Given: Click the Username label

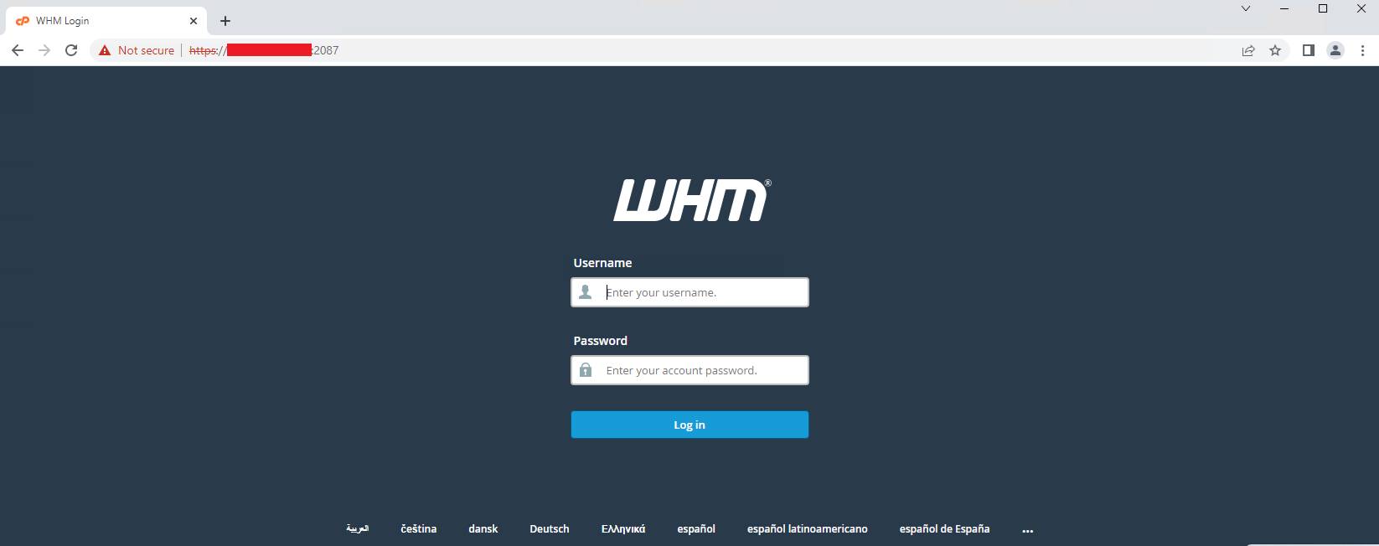Looking at the screenshot, I should pos(602,263).
